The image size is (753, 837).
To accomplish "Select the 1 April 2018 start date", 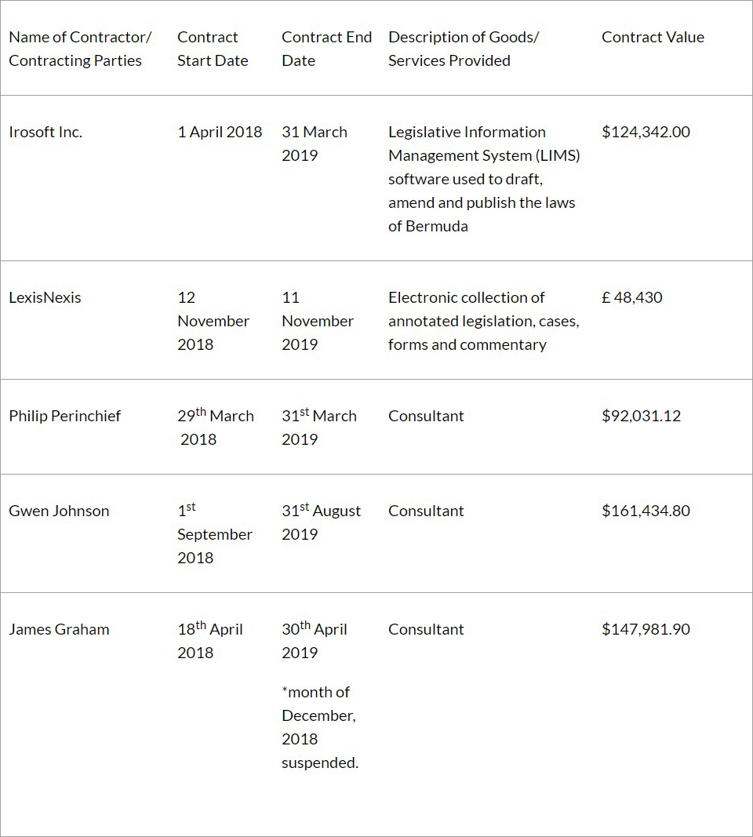I will [220, 132].
